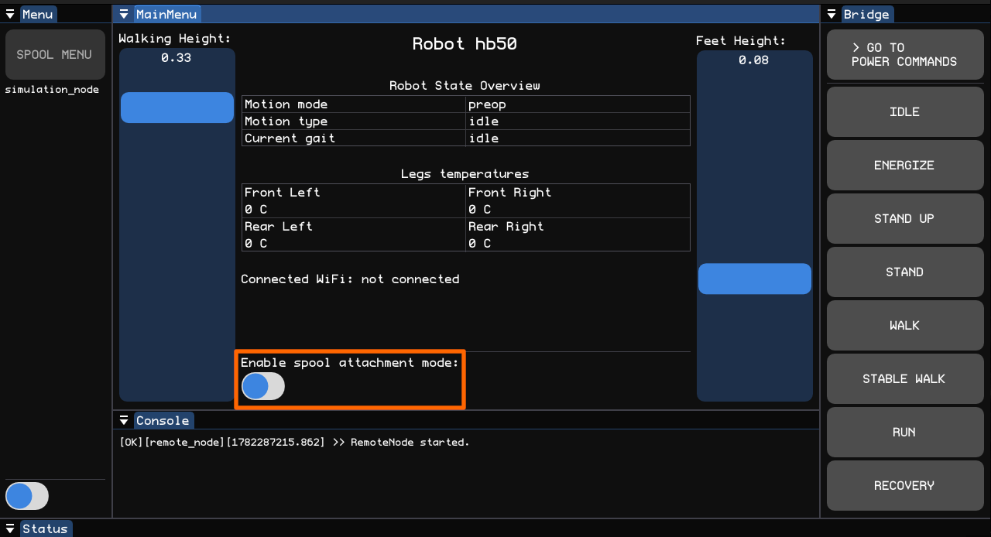991x537 pixels.
Task: Click the Rear Right temperature cell
Action: coord(578,234)
